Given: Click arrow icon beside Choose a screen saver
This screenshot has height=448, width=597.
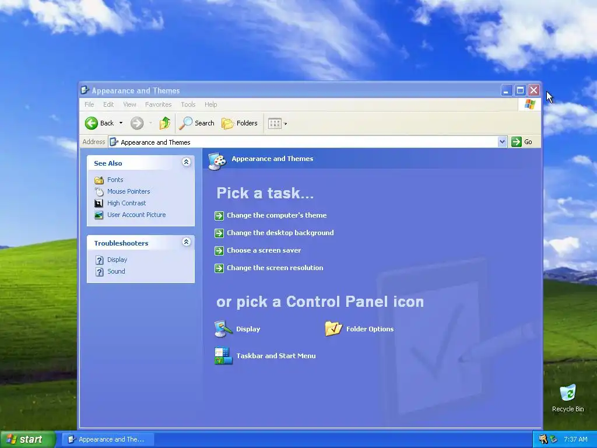Looking at the screenshot, I should coord(219,251).
